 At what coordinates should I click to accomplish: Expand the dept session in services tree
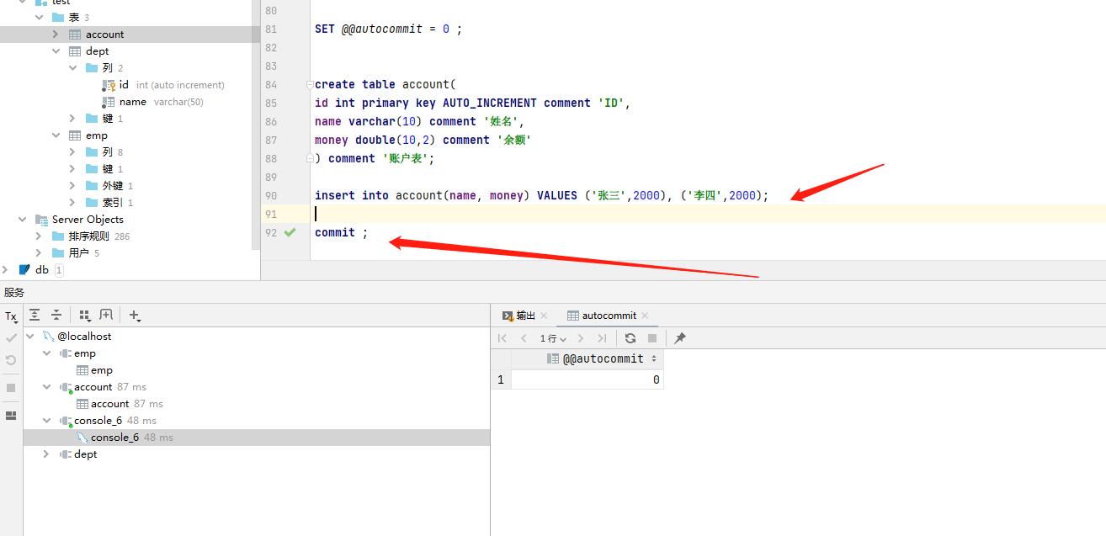pos(46,454)
